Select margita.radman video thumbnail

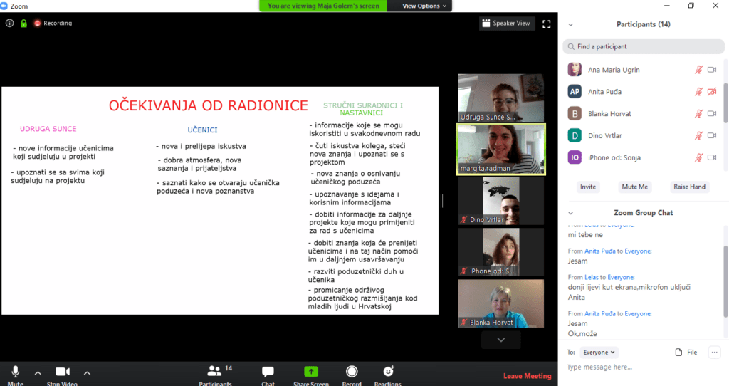click(500, 150)
